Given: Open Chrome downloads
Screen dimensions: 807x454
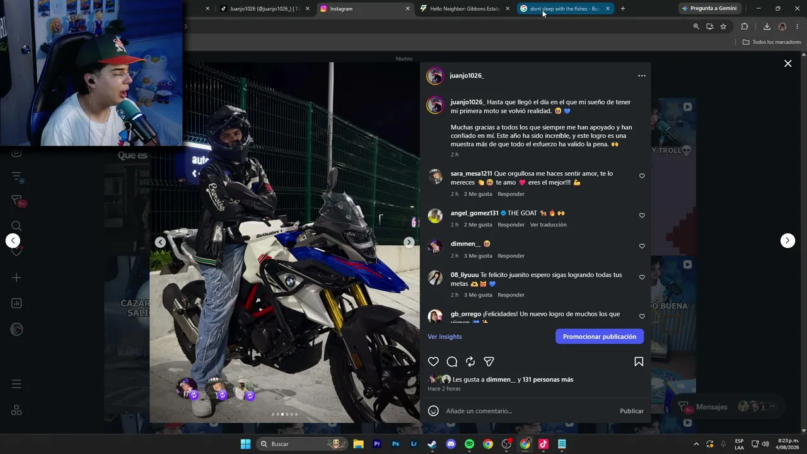Looking at the screenshot, I should coord(767,26).
